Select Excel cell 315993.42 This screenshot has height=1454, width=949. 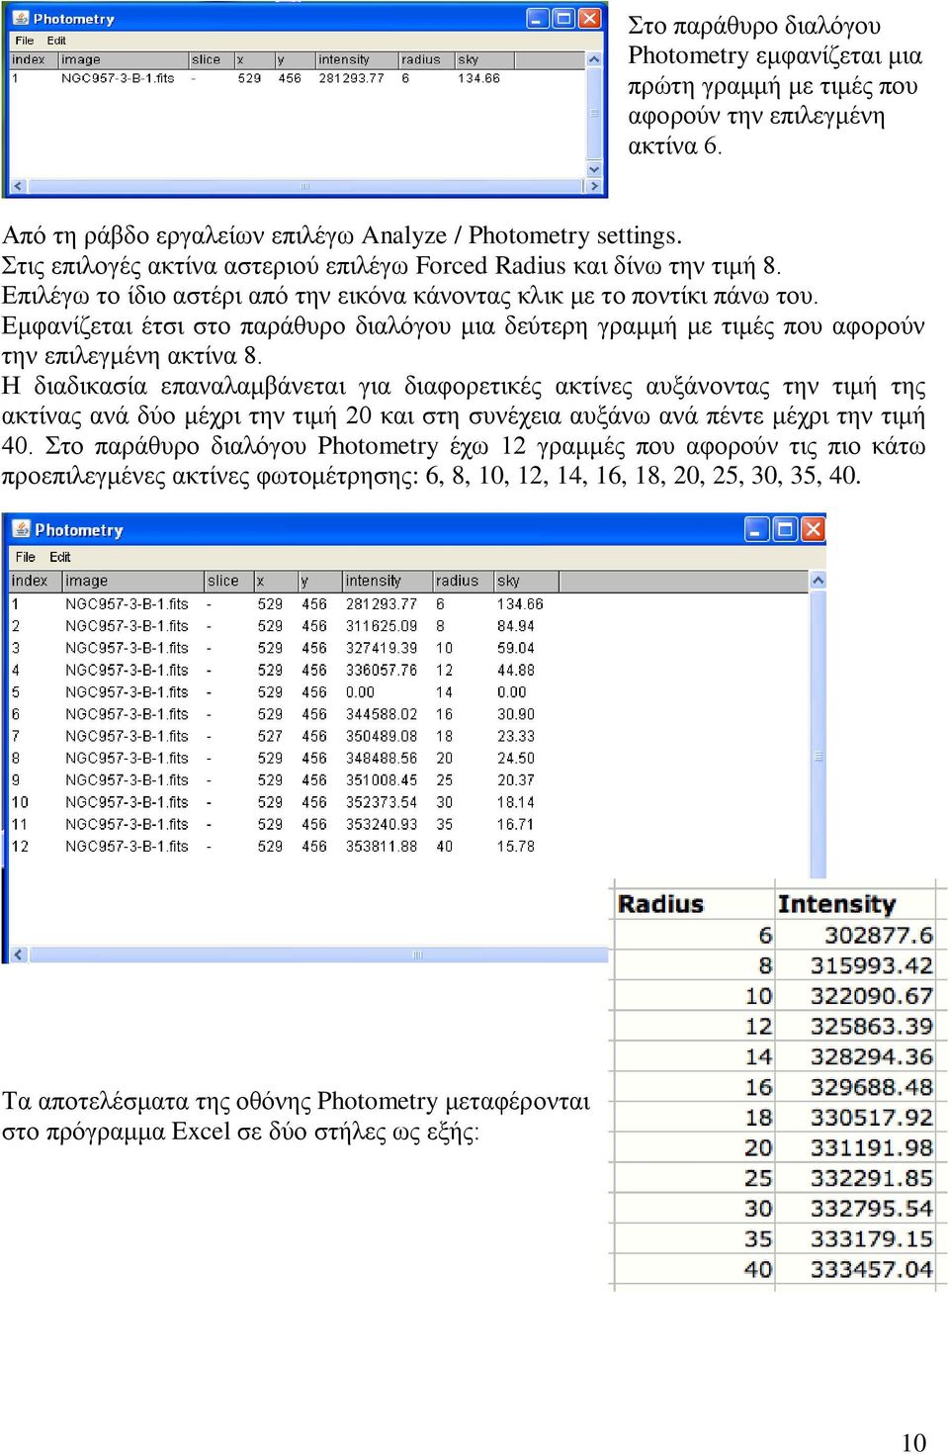855,965
